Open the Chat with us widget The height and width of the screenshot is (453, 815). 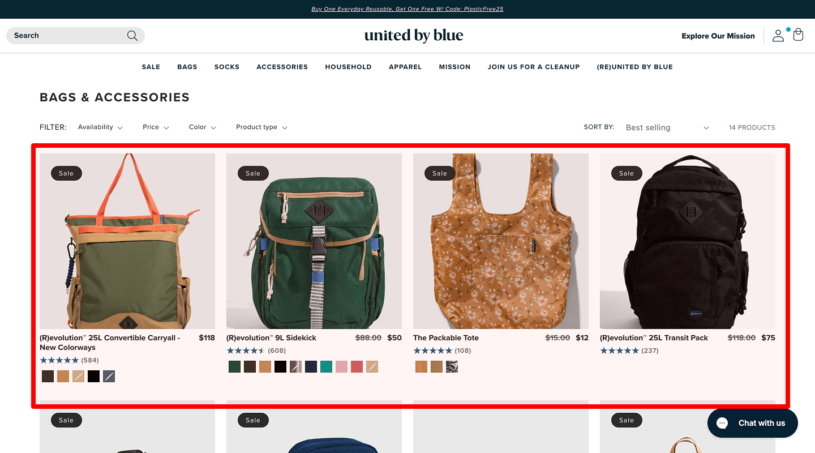click(x=752, y=423)
